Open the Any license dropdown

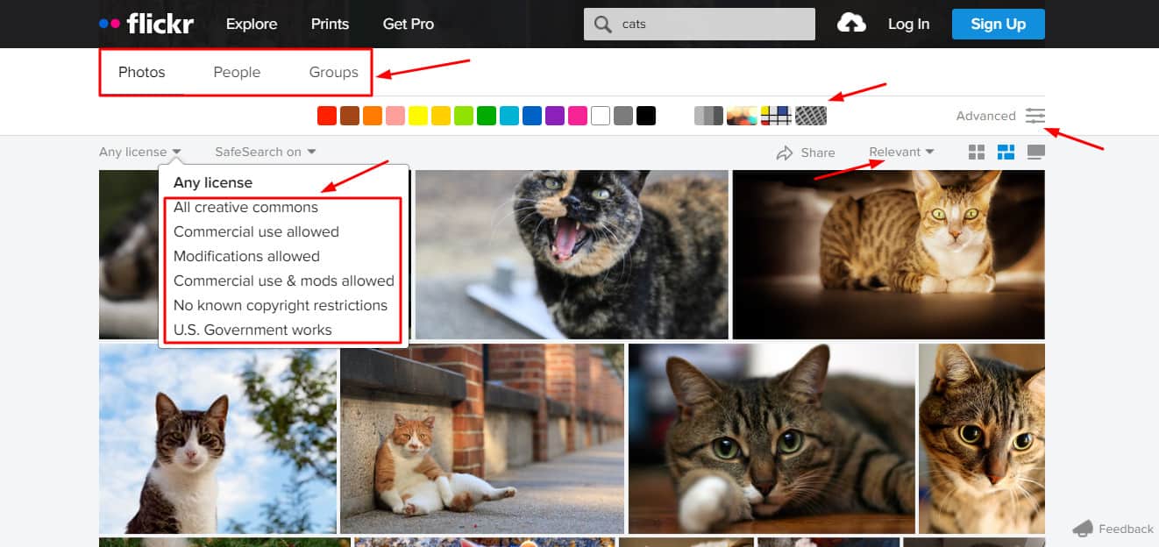pyautogui.click(x=140, y=152)
